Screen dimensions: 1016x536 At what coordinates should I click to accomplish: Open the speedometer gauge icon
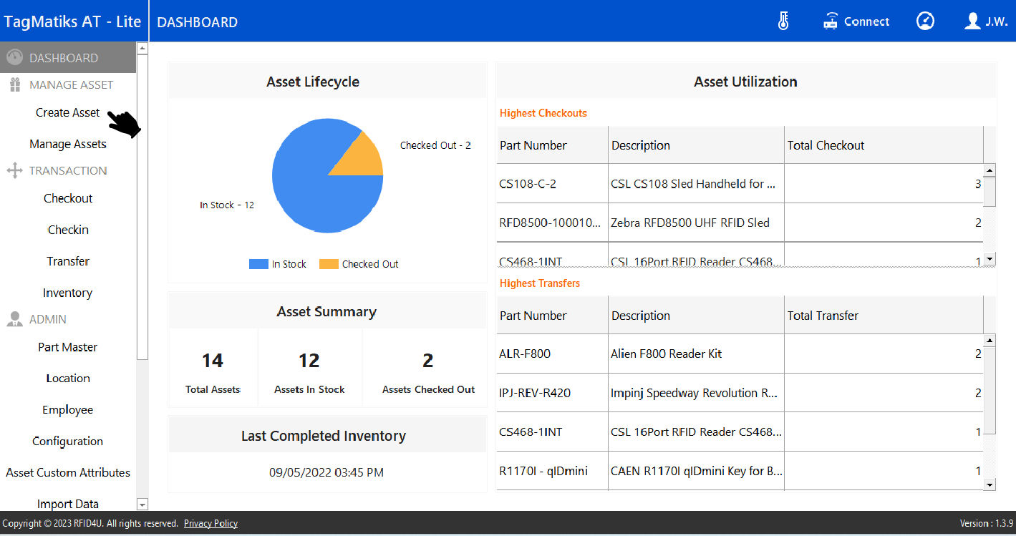tap(925, 21)
